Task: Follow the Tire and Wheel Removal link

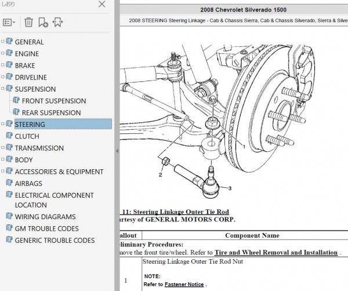Action: pos(276,252)
